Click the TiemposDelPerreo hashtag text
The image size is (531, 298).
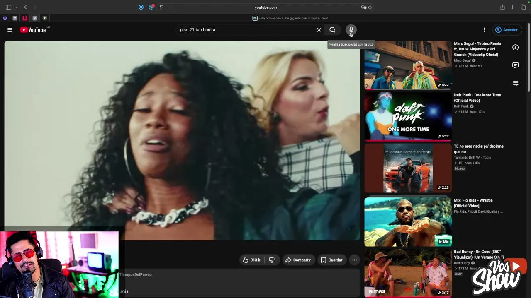click(x=136, y=275)
